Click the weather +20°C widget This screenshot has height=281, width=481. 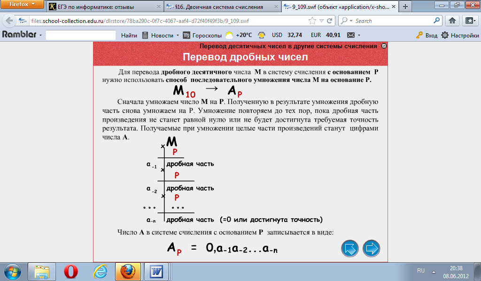pyautogui.click(x=239, y=35)
